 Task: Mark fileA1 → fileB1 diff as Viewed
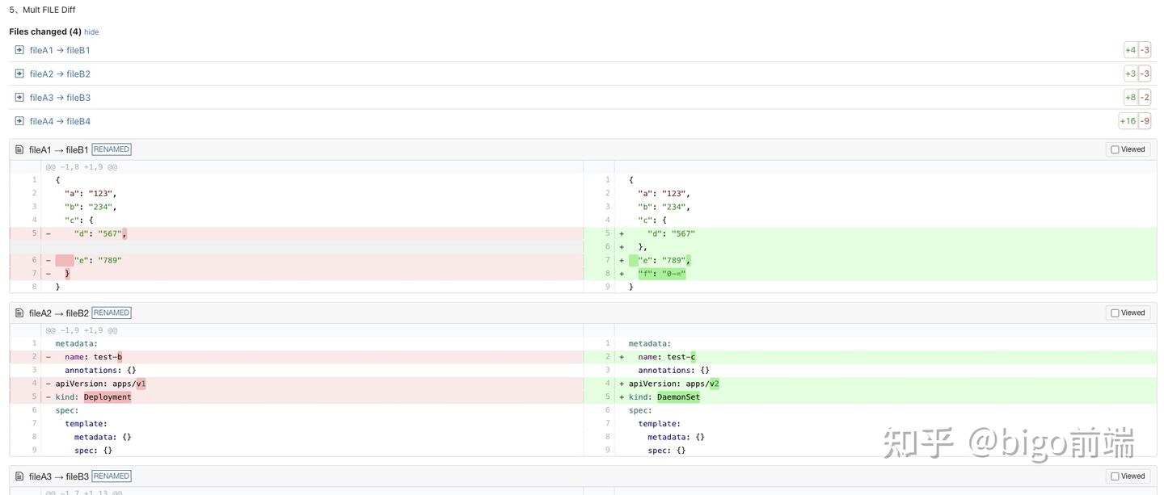point(1115,149)
